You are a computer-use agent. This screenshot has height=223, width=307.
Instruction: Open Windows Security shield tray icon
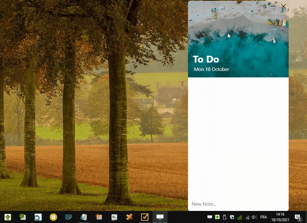pyautogui.click(x=232, y=217)
